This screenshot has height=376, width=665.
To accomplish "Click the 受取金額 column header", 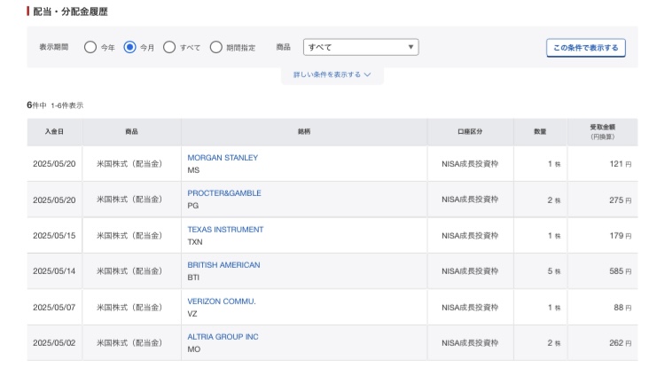I will 602,131.
